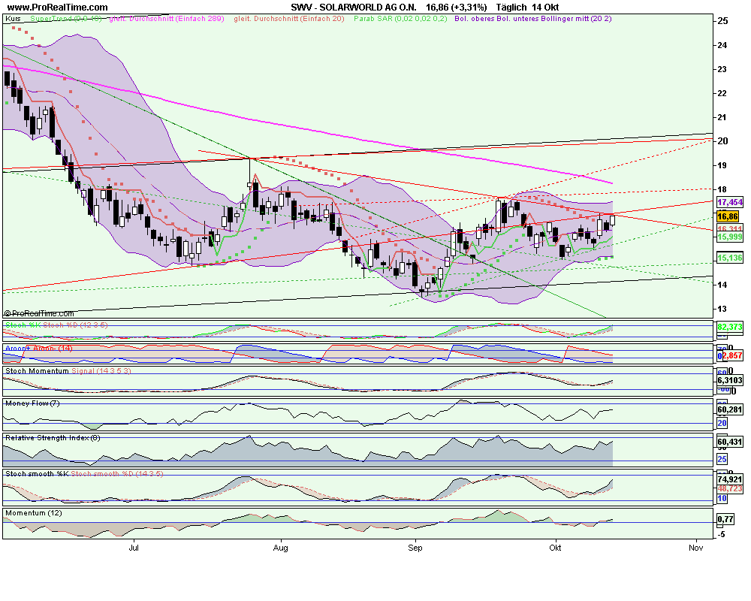Click the 82,373 stochastic value tag

[729, 327]
